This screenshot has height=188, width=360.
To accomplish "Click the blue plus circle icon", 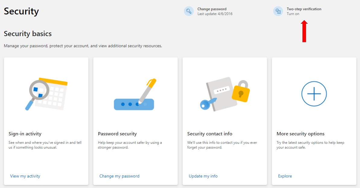I will [x=314, y=94].
